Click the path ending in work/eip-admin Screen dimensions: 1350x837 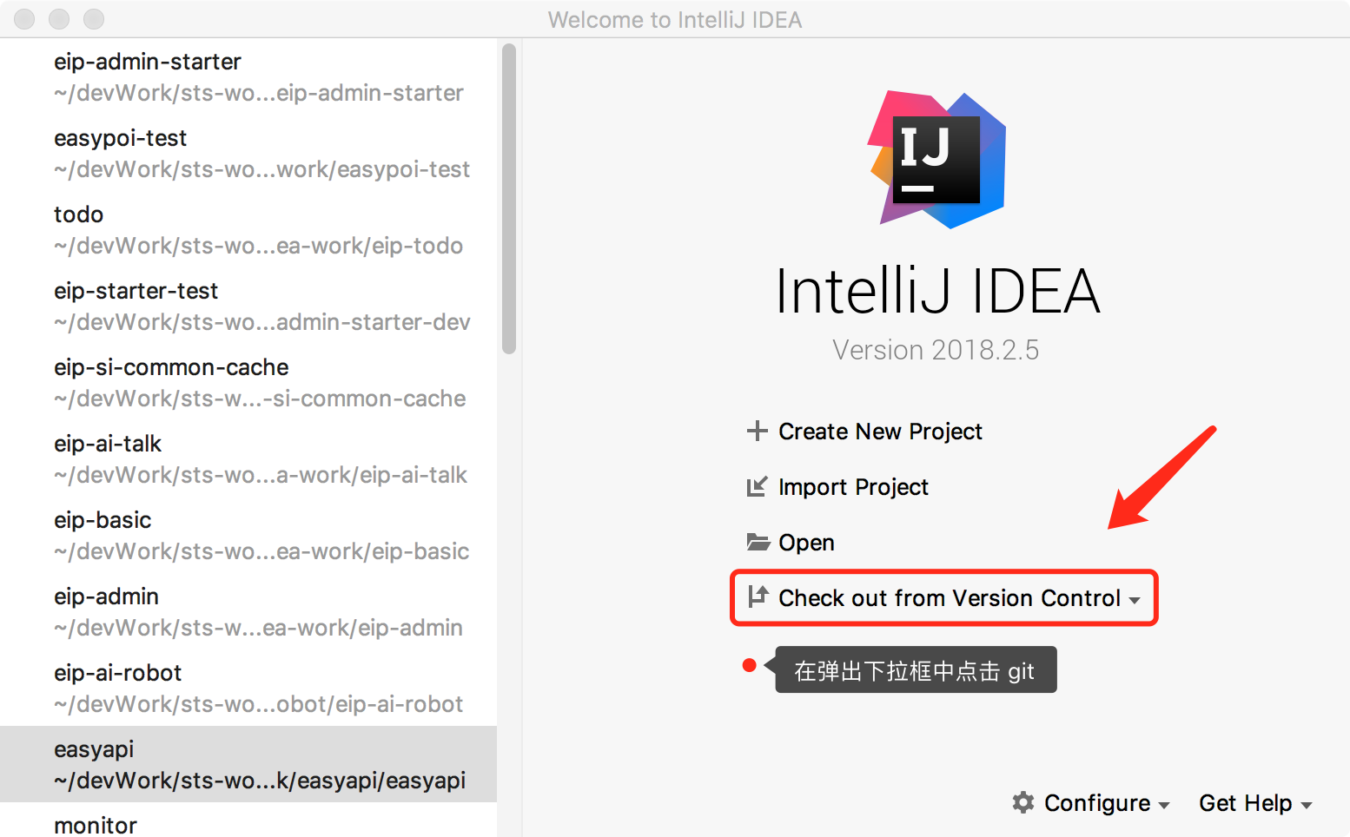pyautogui.click(x=258, y=628)
